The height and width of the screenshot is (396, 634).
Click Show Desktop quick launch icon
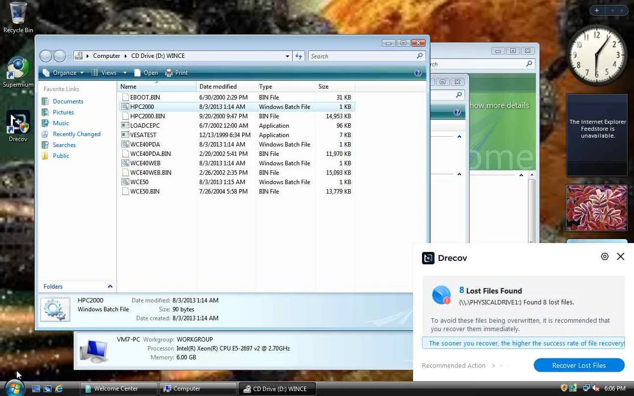click(36, 389)
